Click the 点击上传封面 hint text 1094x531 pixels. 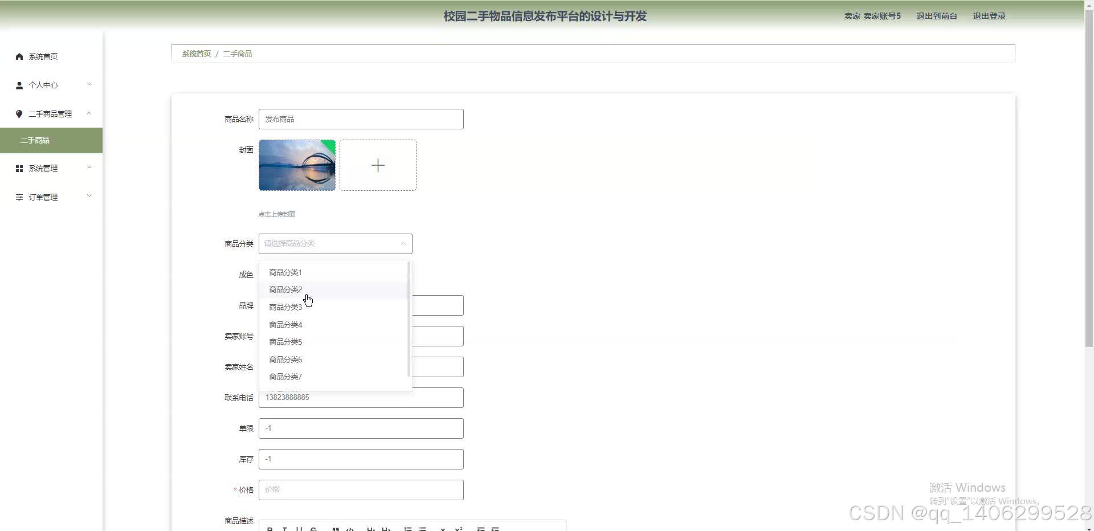277,214
